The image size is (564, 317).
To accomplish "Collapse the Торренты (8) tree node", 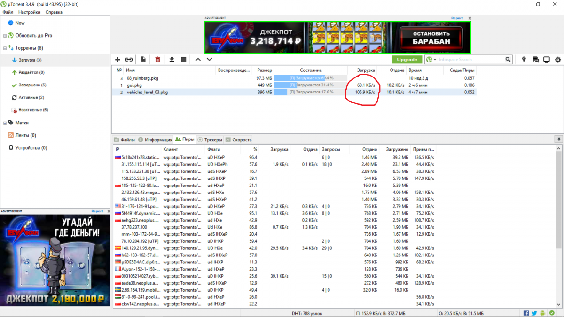I will (x=5, y=48).
